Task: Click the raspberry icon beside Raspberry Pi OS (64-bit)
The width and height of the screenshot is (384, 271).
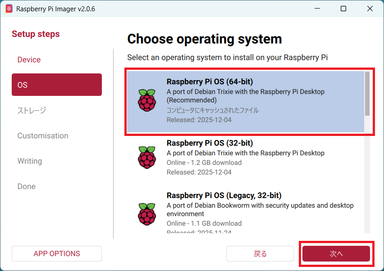Action: point(146,100)
